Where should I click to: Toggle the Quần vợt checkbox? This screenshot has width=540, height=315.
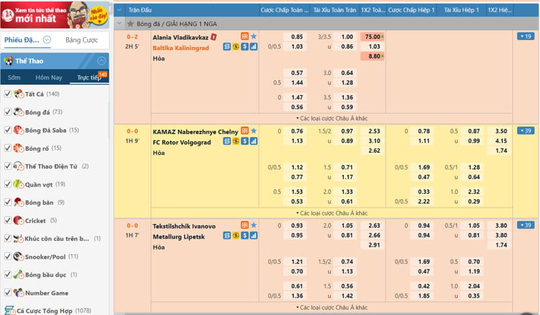click(8, 184)
